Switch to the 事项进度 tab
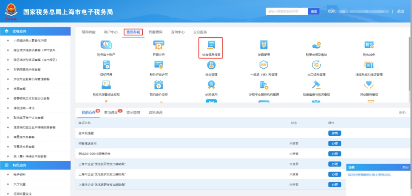This screenshot has width=412, height=196. [111, 112]
